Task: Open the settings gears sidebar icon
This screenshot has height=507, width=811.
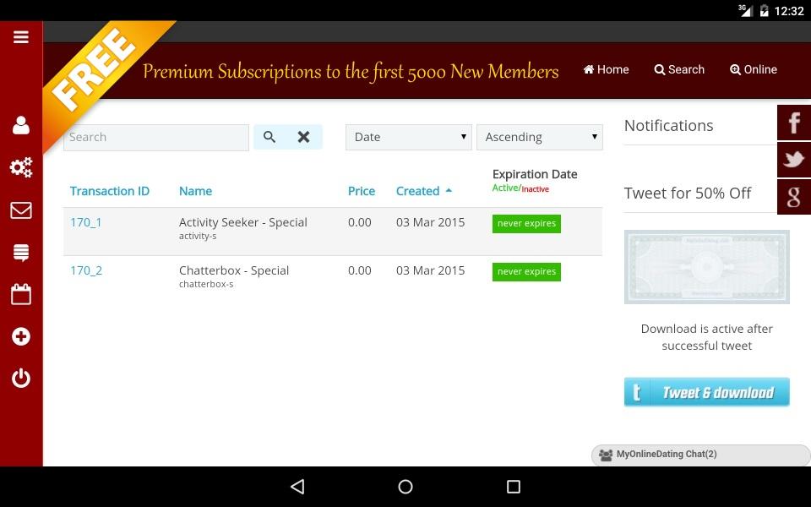Action: click(x=20, y=167)
